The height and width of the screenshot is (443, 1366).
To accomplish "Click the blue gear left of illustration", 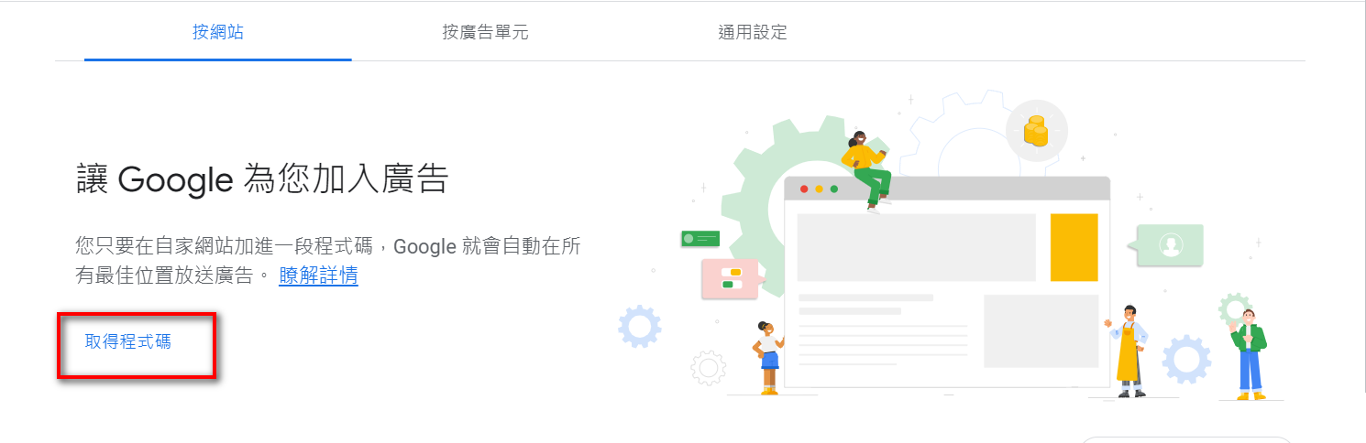I will pyautogui.click(x=639, y=326).
